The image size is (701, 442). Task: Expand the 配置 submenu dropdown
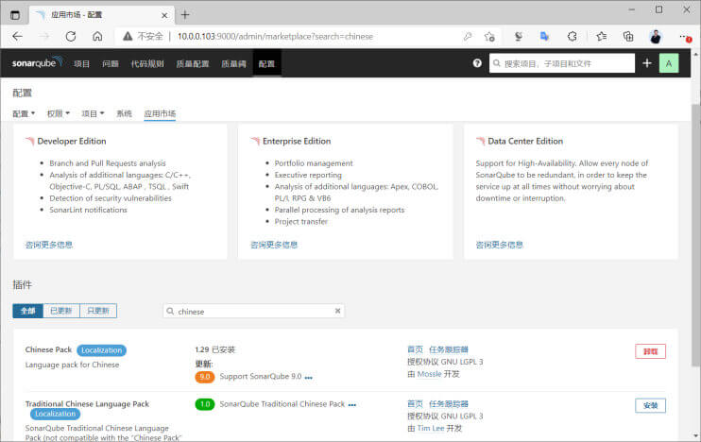tap(24, 113)
